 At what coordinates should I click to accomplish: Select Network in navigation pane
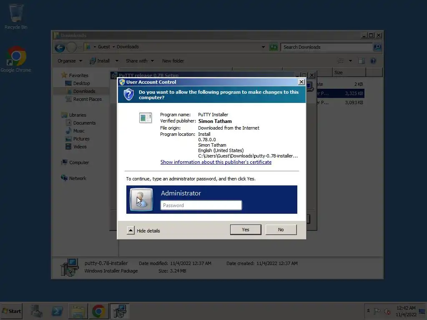tap(77, 178)
